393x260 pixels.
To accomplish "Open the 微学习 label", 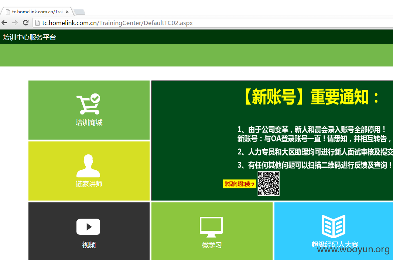I will 212,245.
